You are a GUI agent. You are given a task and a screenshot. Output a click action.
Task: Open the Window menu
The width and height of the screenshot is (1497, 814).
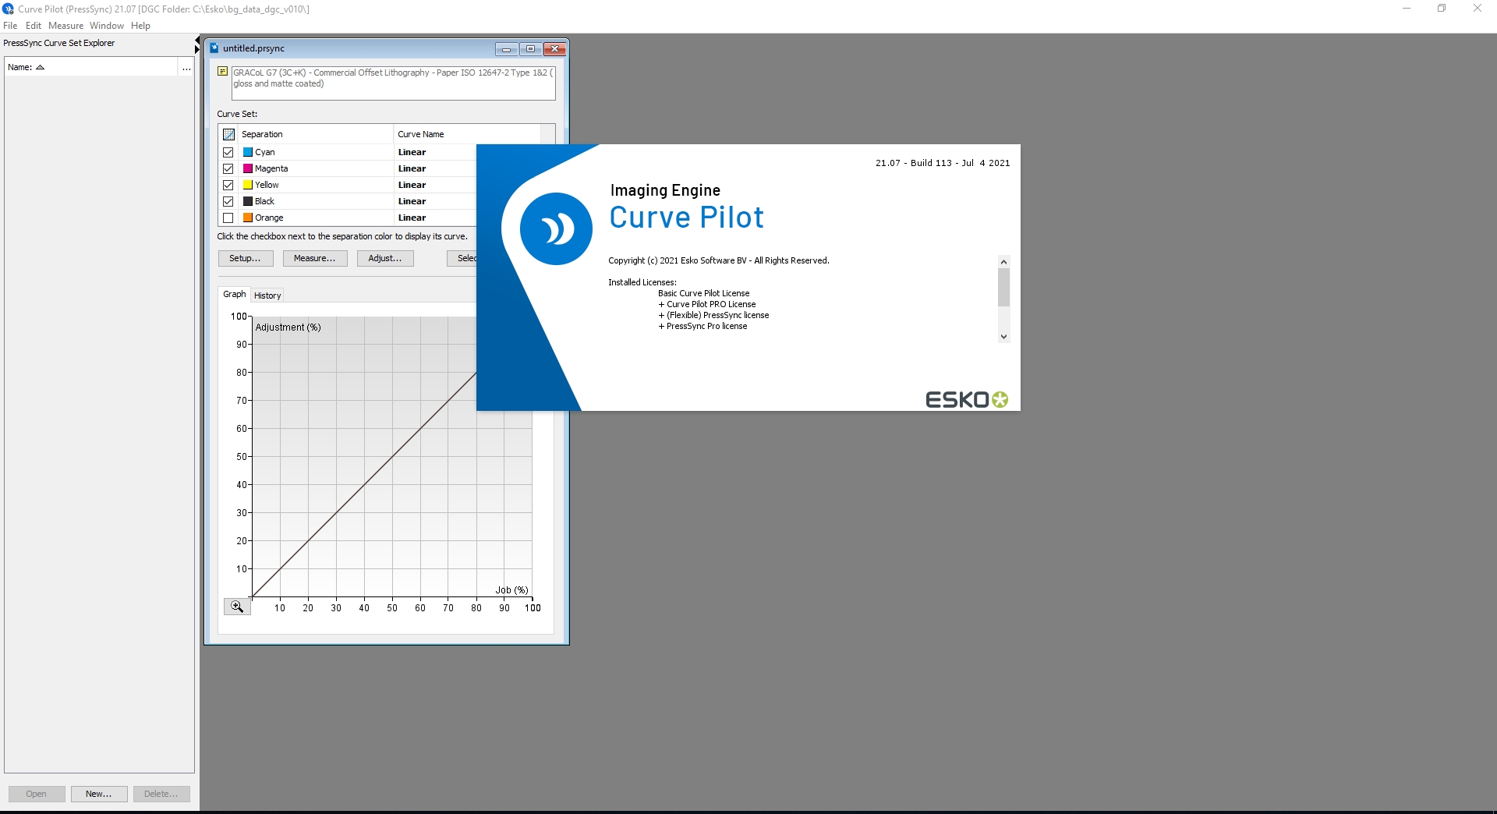point(107,26)
